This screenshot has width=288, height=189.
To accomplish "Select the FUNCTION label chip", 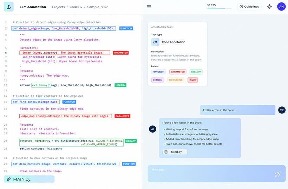I will click(158, 72).
